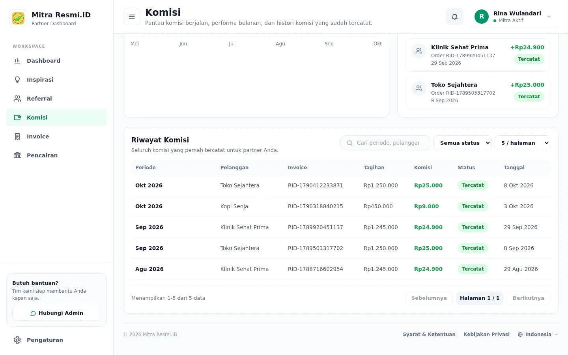Click the Pencairan bank icon
Image resolution: width=568 pixels, height=355 pixels.
pyautogui.click(x=17, y=155)
